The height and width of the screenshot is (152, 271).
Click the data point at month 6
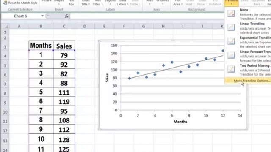tap(172, 62)
